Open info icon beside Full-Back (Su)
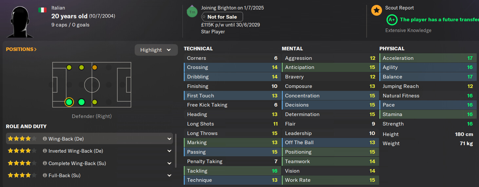The height and width of the screenshot is (187, 479). coord(45,176)
